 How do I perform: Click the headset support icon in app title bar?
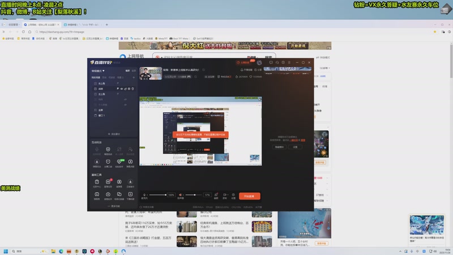[277, 62]
